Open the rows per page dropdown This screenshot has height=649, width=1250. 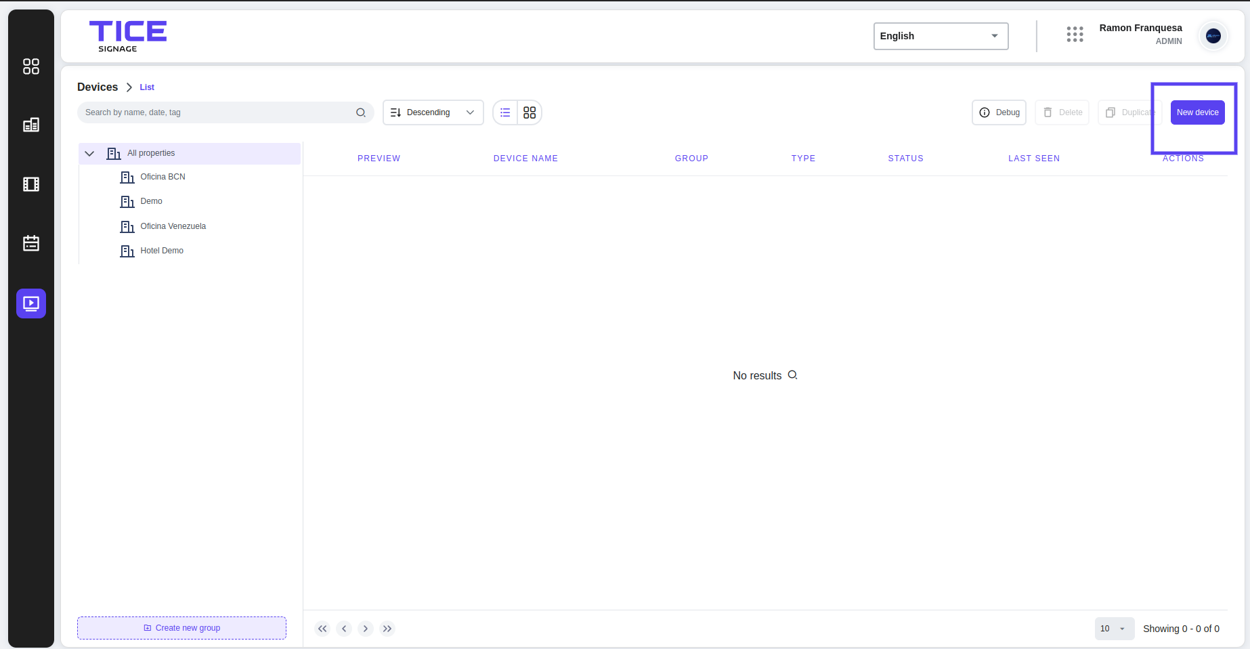click(x=1113, y=629)
